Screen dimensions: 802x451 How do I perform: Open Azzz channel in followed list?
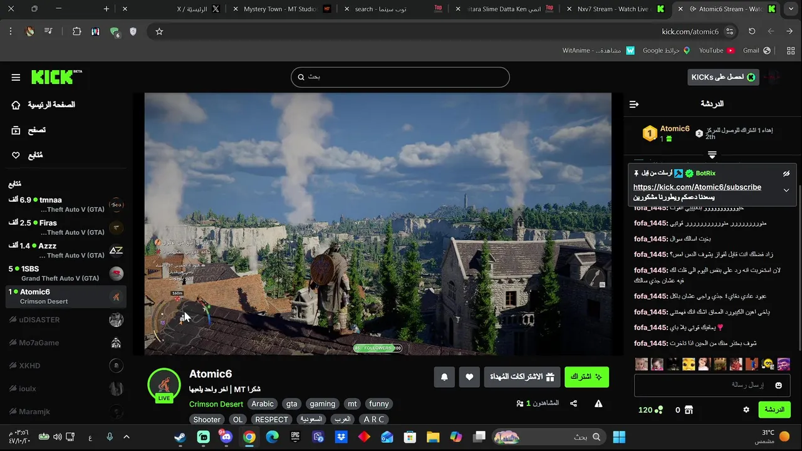click(x=66, y=251)
